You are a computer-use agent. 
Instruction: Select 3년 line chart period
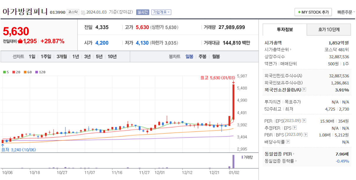click(87, 56)
